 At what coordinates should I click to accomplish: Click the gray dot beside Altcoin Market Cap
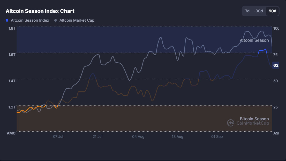pyautogui.click(x=55, y=20)
